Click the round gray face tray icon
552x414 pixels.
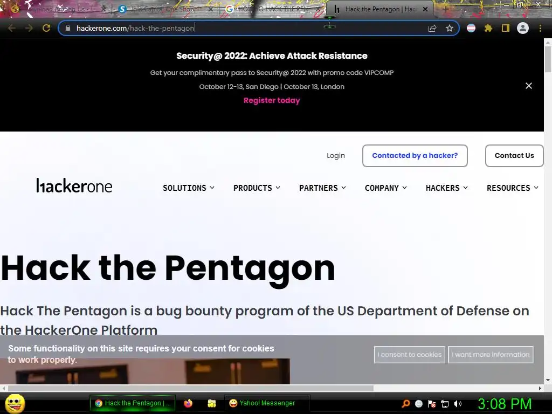pyautogui.click(x=418, y=403)
